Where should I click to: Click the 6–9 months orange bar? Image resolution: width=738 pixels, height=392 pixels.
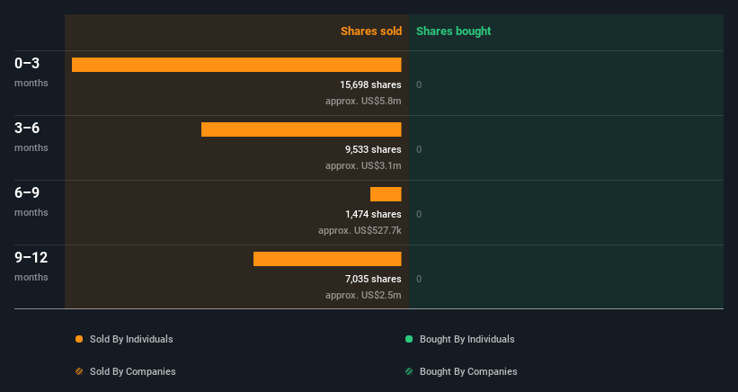(x=386, y=194)
